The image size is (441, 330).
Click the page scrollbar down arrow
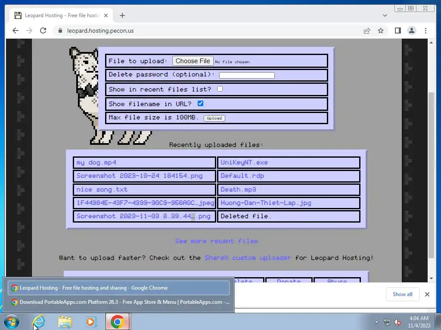[431, 278]
